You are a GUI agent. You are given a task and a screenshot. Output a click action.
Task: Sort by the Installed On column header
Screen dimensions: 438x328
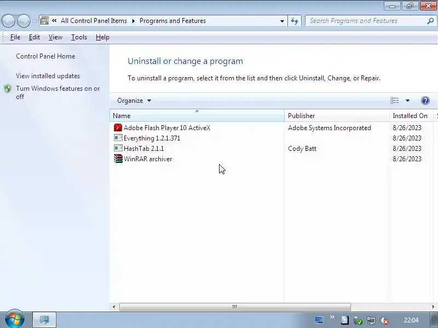(x=411, y=115)
